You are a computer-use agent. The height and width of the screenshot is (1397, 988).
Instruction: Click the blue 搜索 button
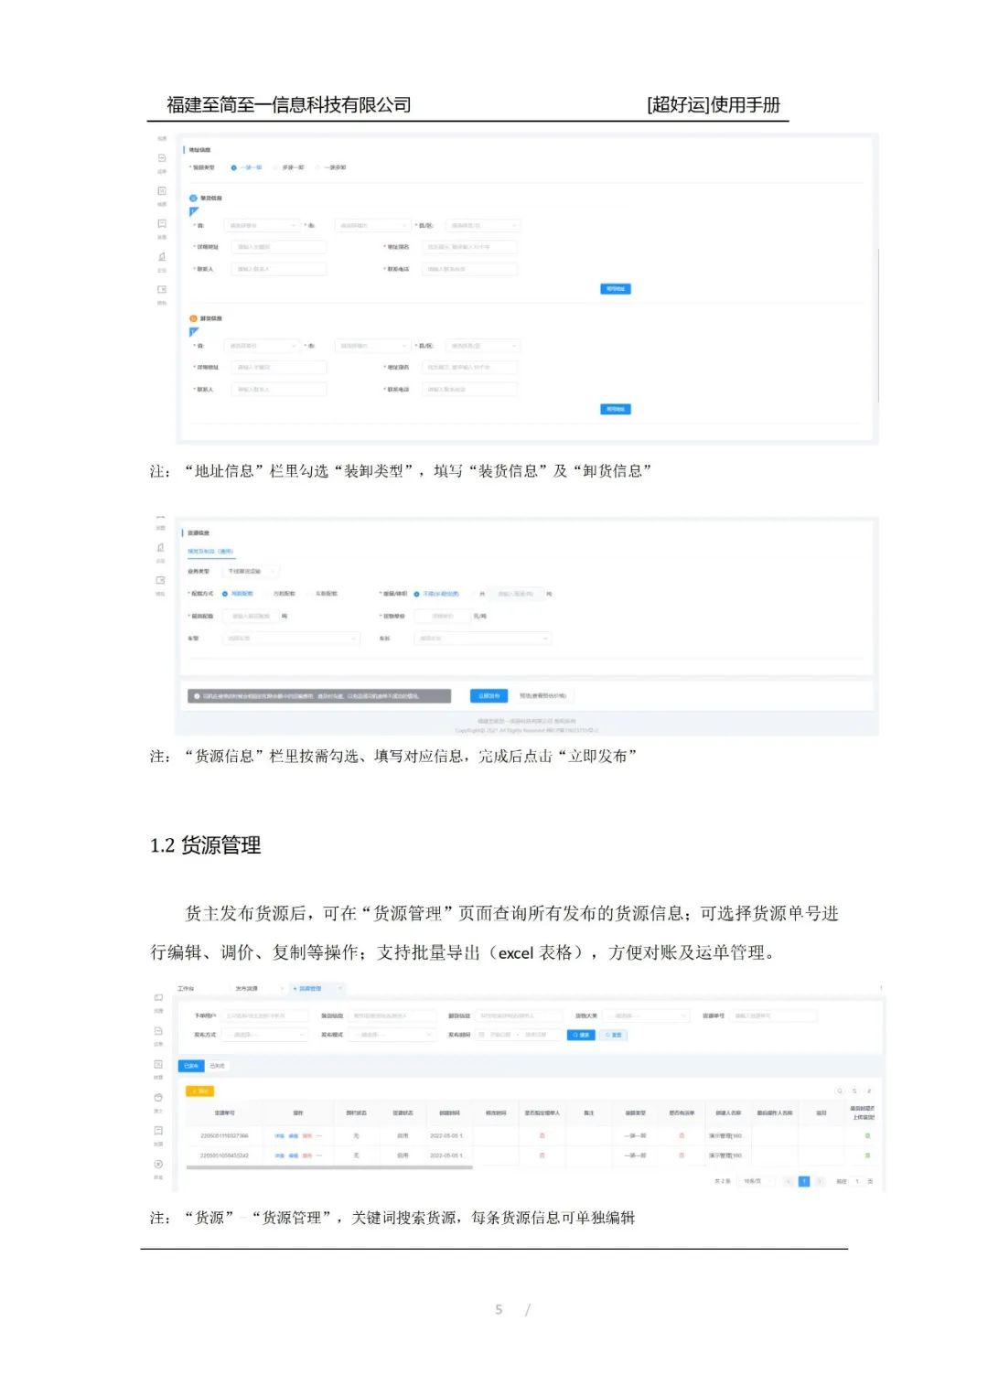pyautogui.click(x=581, y=1035)
